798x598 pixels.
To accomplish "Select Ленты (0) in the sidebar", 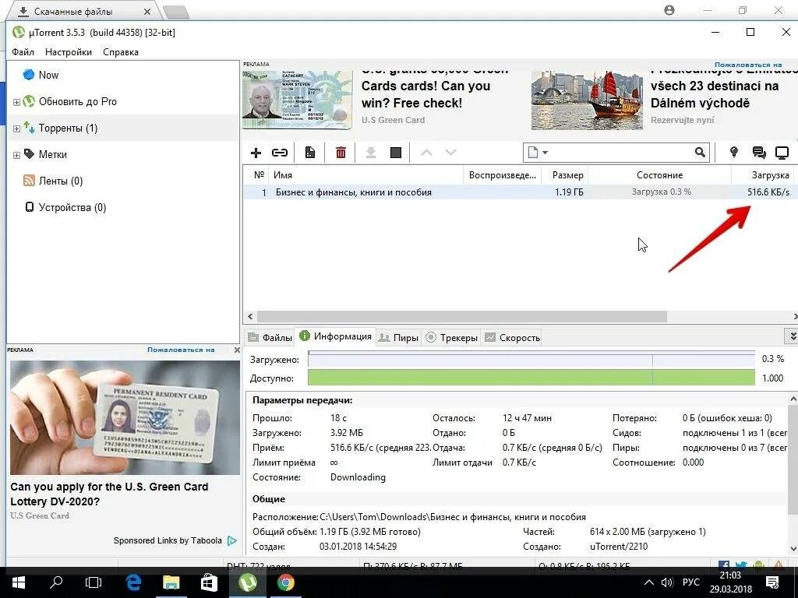I will pyautogui.click(x=60, y=181).
